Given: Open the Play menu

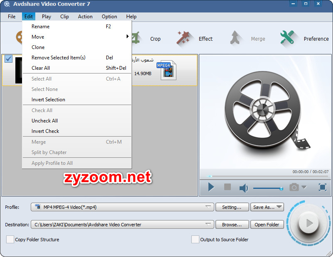Looking at the screenshot, I should [x=47, y=17].
